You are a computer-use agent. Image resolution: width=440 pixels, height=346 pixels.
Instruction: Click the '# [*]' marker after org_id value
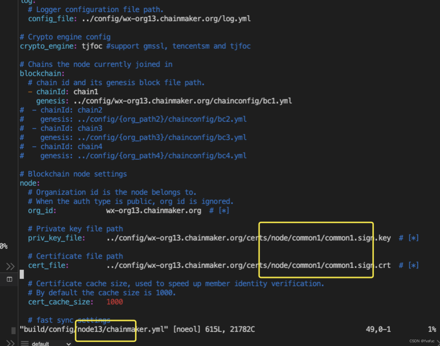coord(219,211)
